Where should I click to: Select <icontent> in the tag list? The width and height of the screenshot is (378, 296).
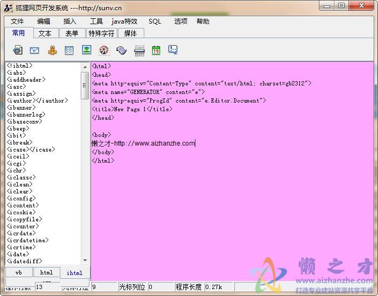23,205
